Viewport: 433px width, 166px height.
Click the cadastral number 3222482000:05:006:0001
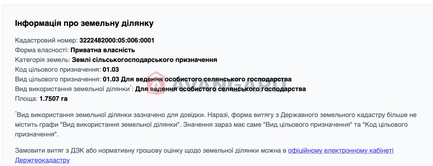(x=117, y=40)
